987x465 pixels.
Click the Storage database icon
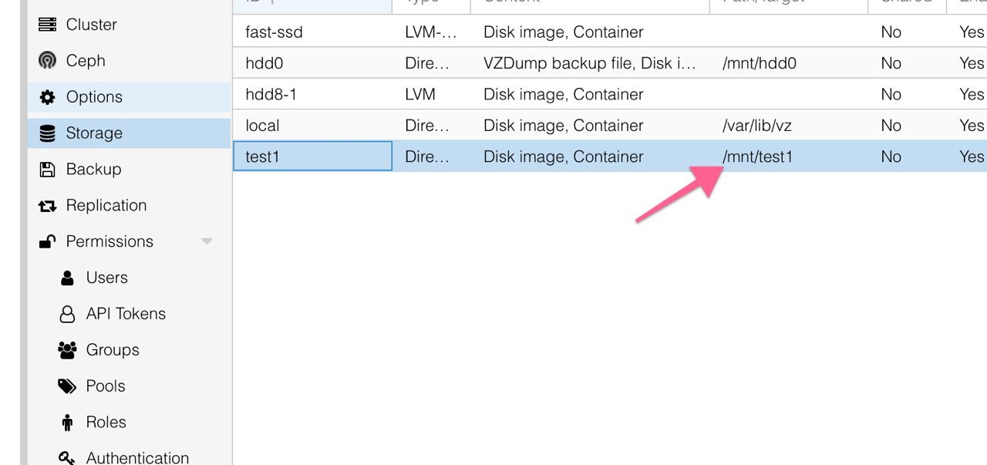[x=47, y=133]
